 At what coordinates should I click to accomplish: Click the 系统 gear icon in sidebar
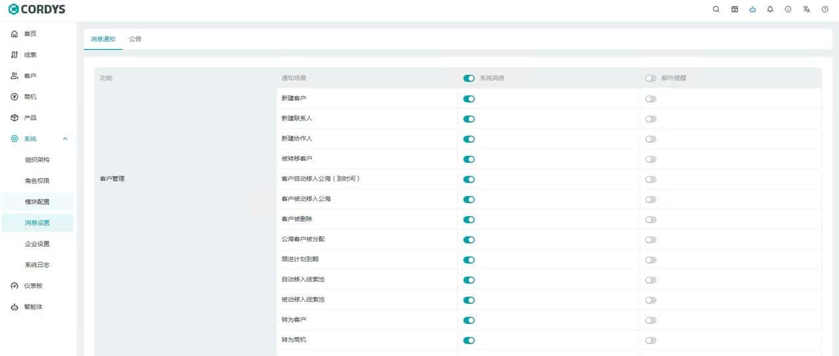point(14,139)
